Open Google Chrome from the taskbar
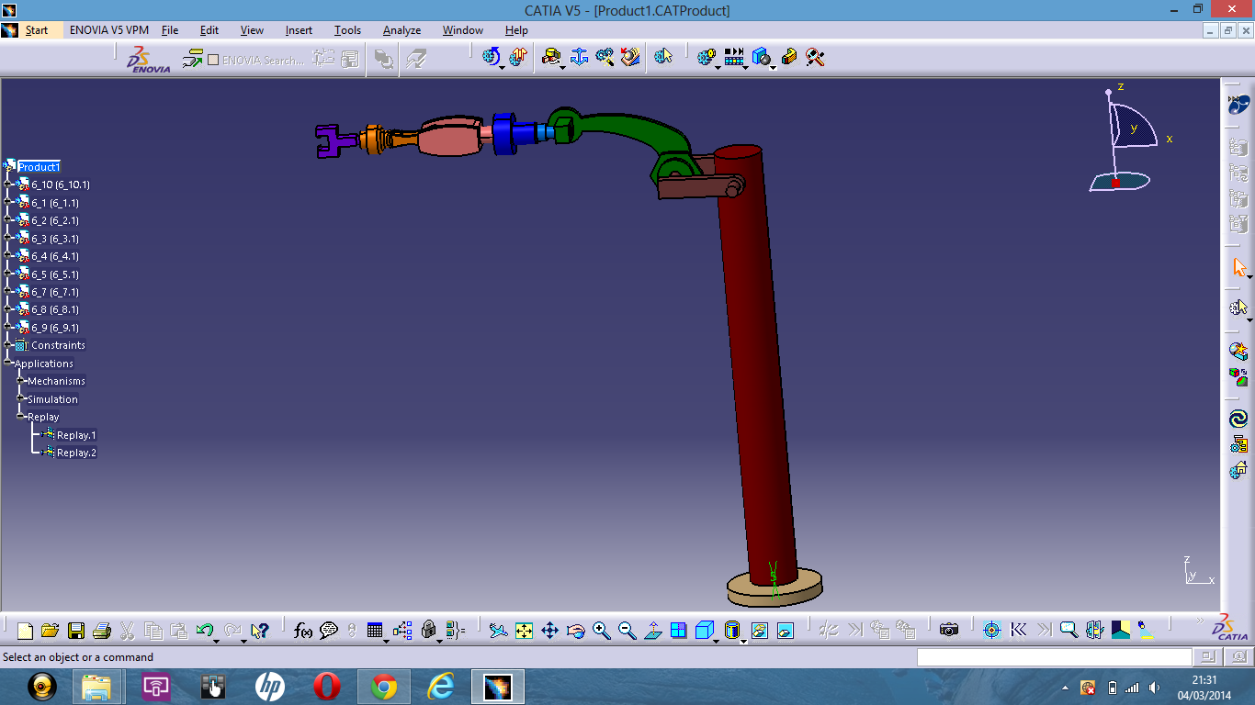 coord(384,687)
